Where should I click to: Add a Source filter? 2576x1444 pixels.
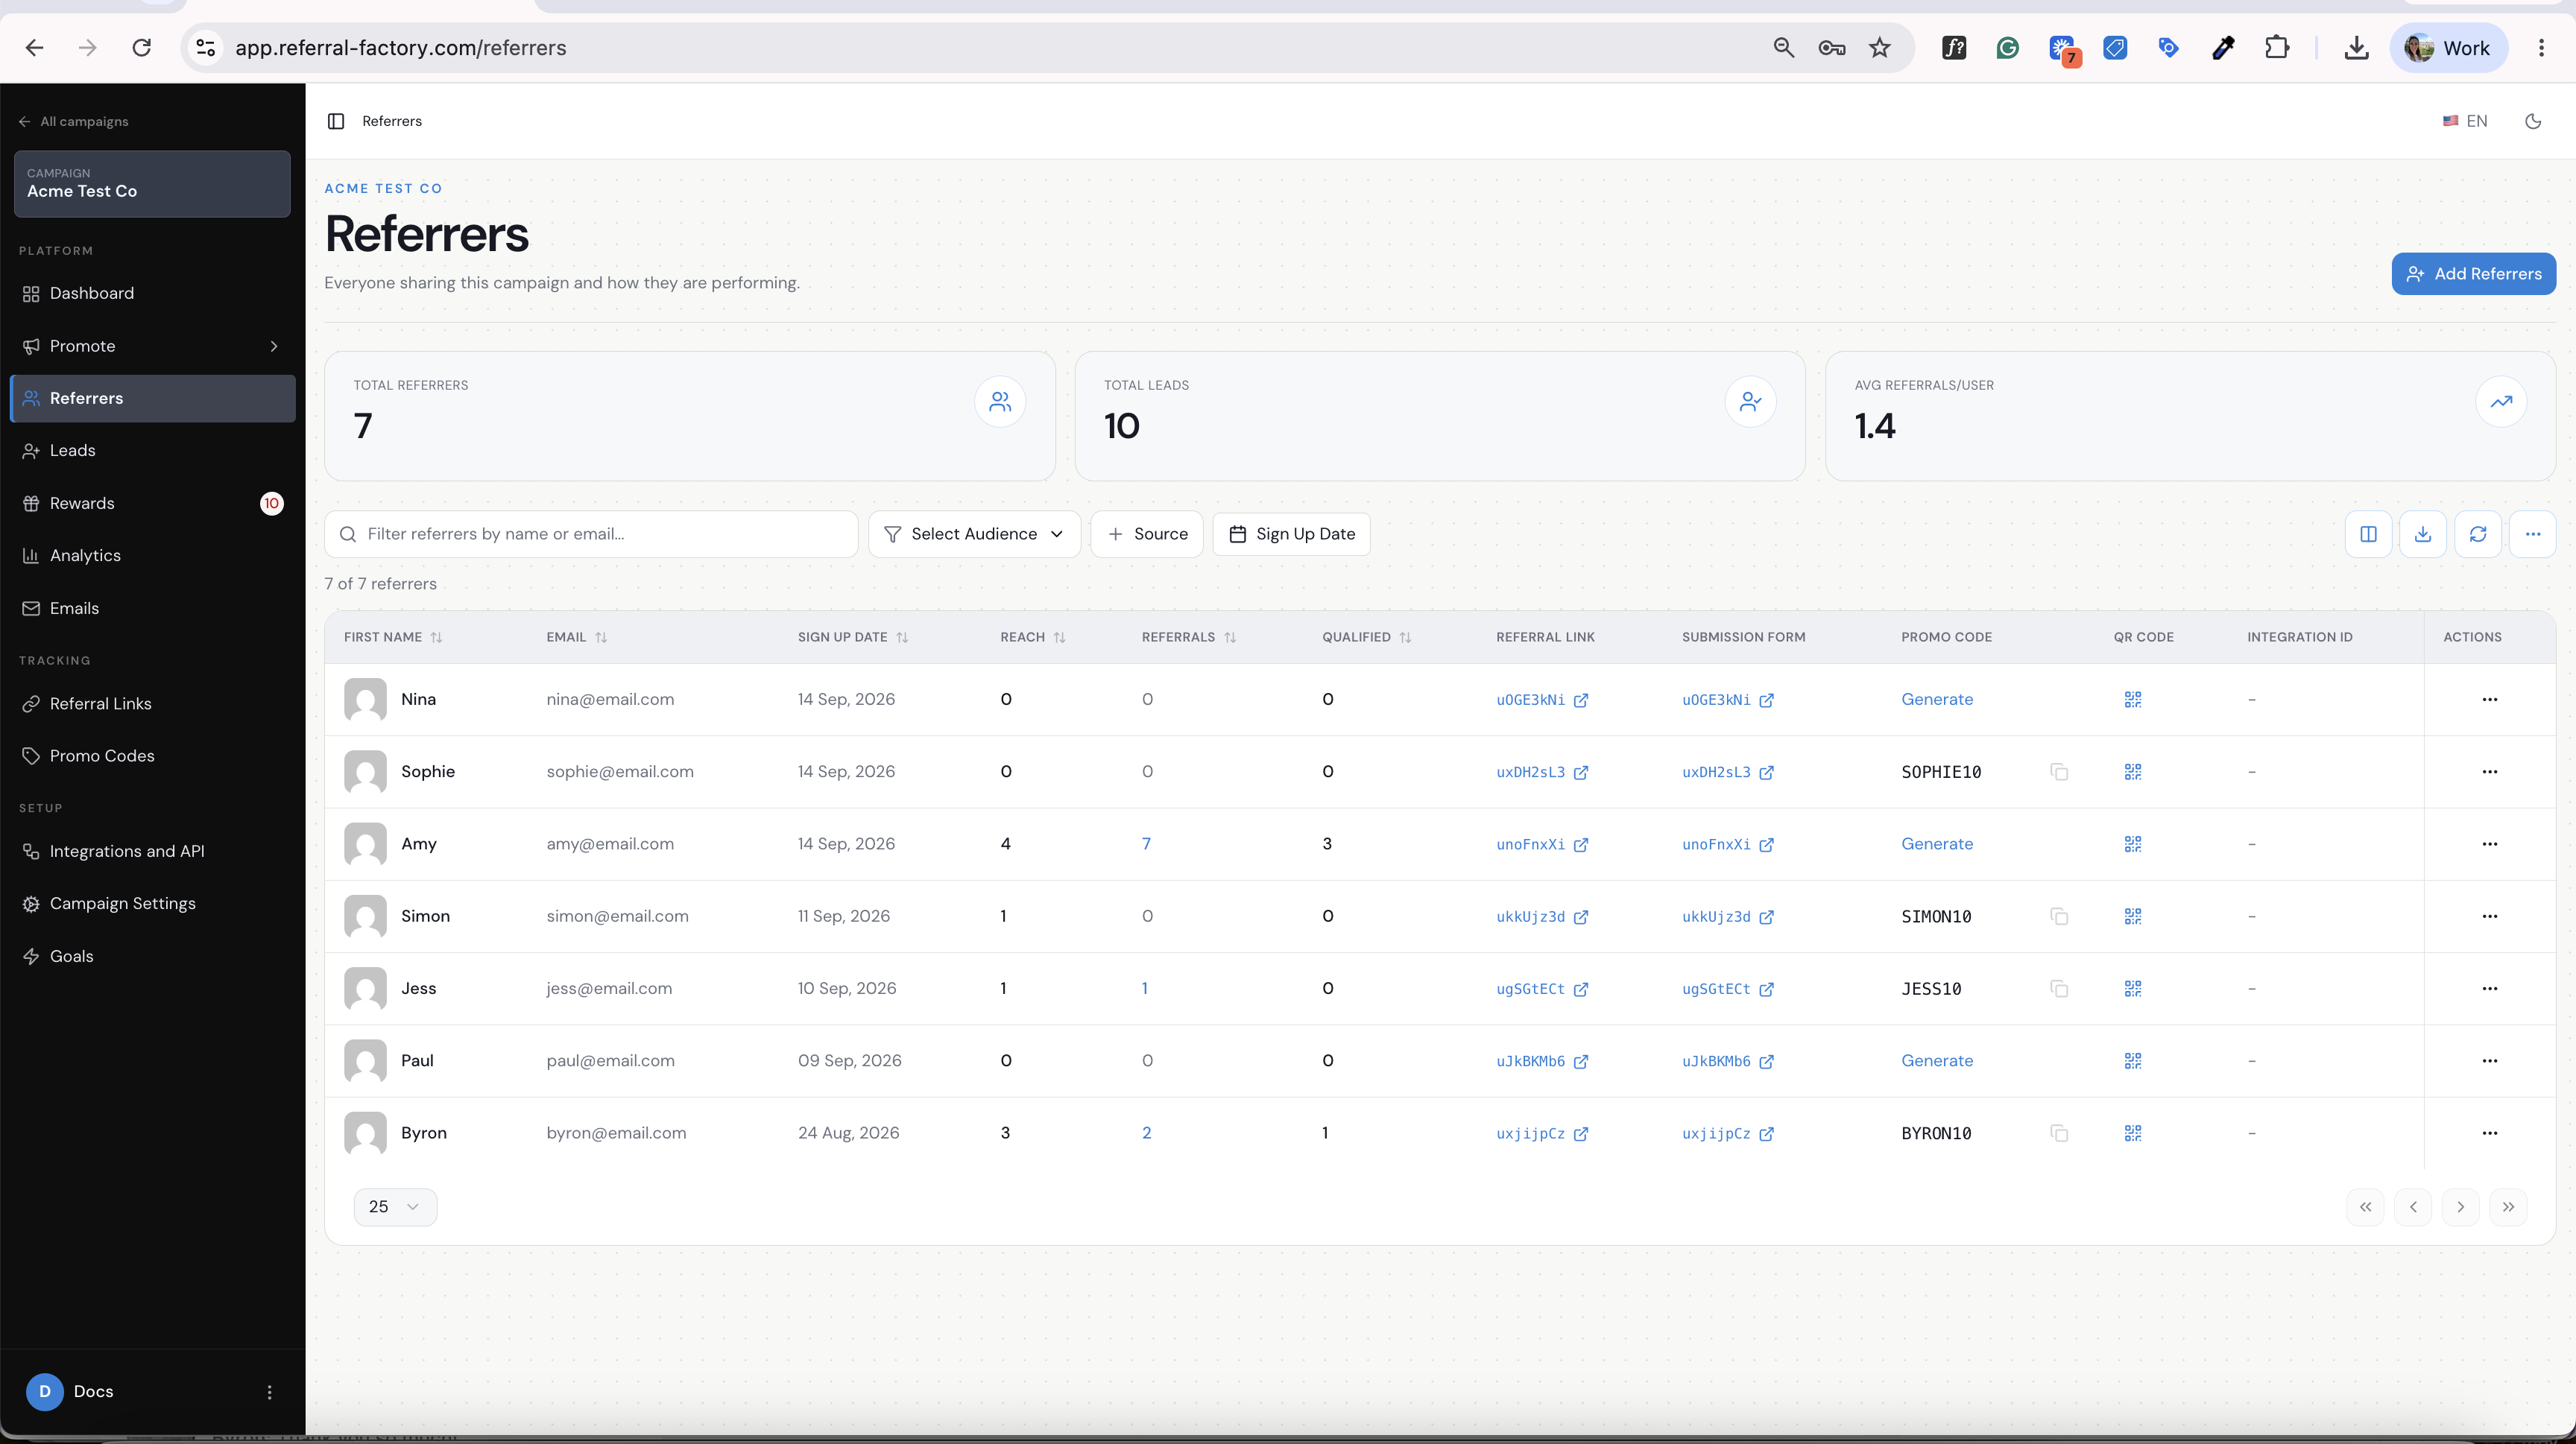1147,535
